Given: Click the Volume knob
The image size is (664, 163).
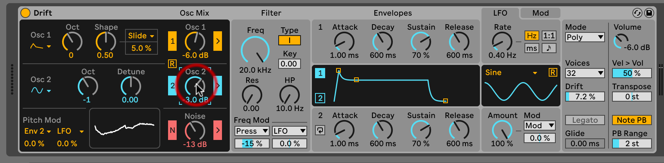Looking at the screenshot, I should (x=621, y=41).
